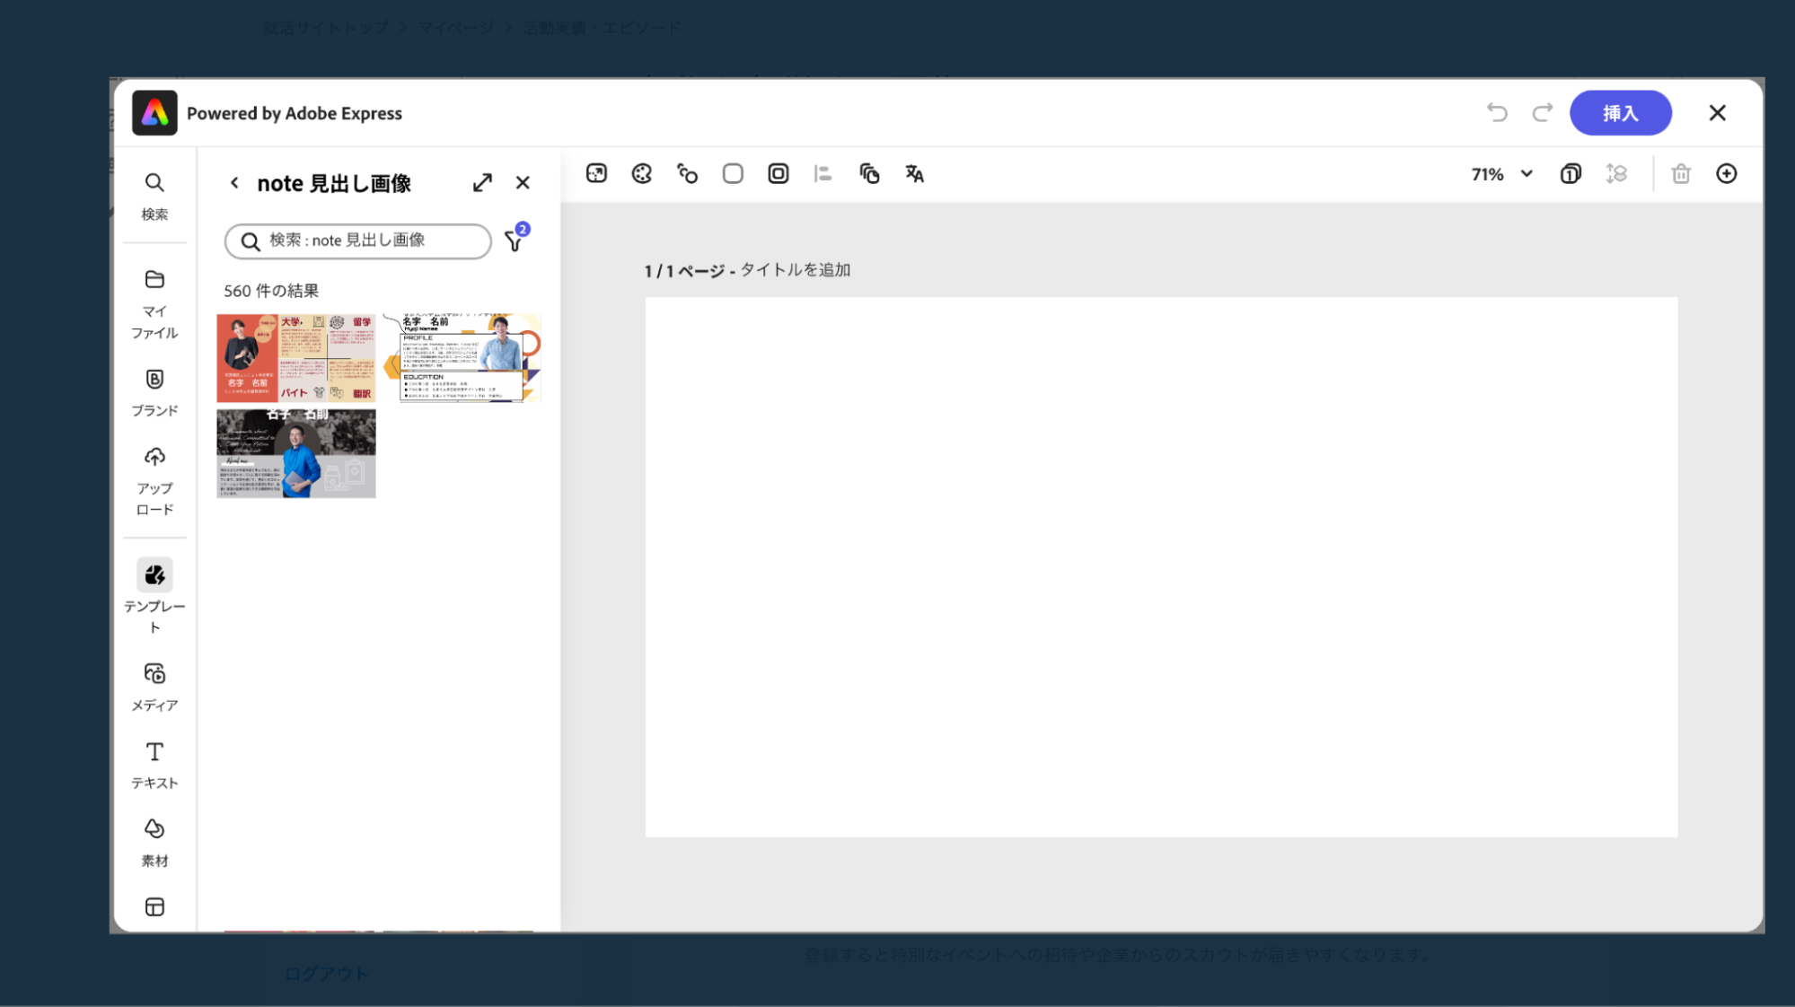Go back using the chevron beside note 見出し画像
This screenshot has height=1007, width=1795.
(234, 183)
